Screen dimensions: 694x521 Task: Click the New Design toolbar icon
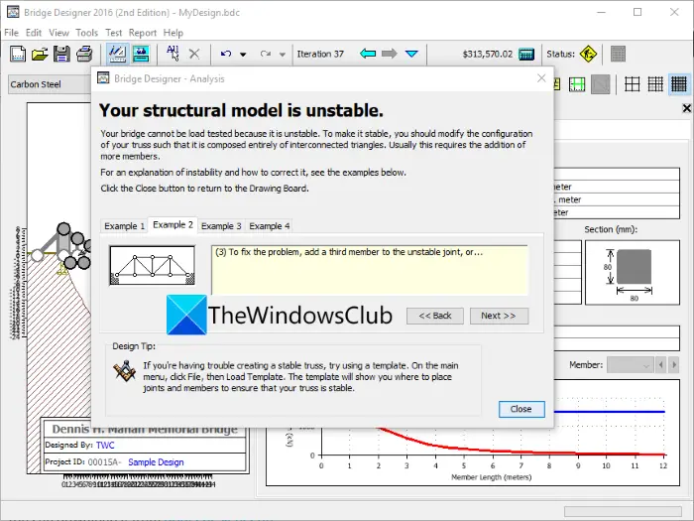click(18, 54)
